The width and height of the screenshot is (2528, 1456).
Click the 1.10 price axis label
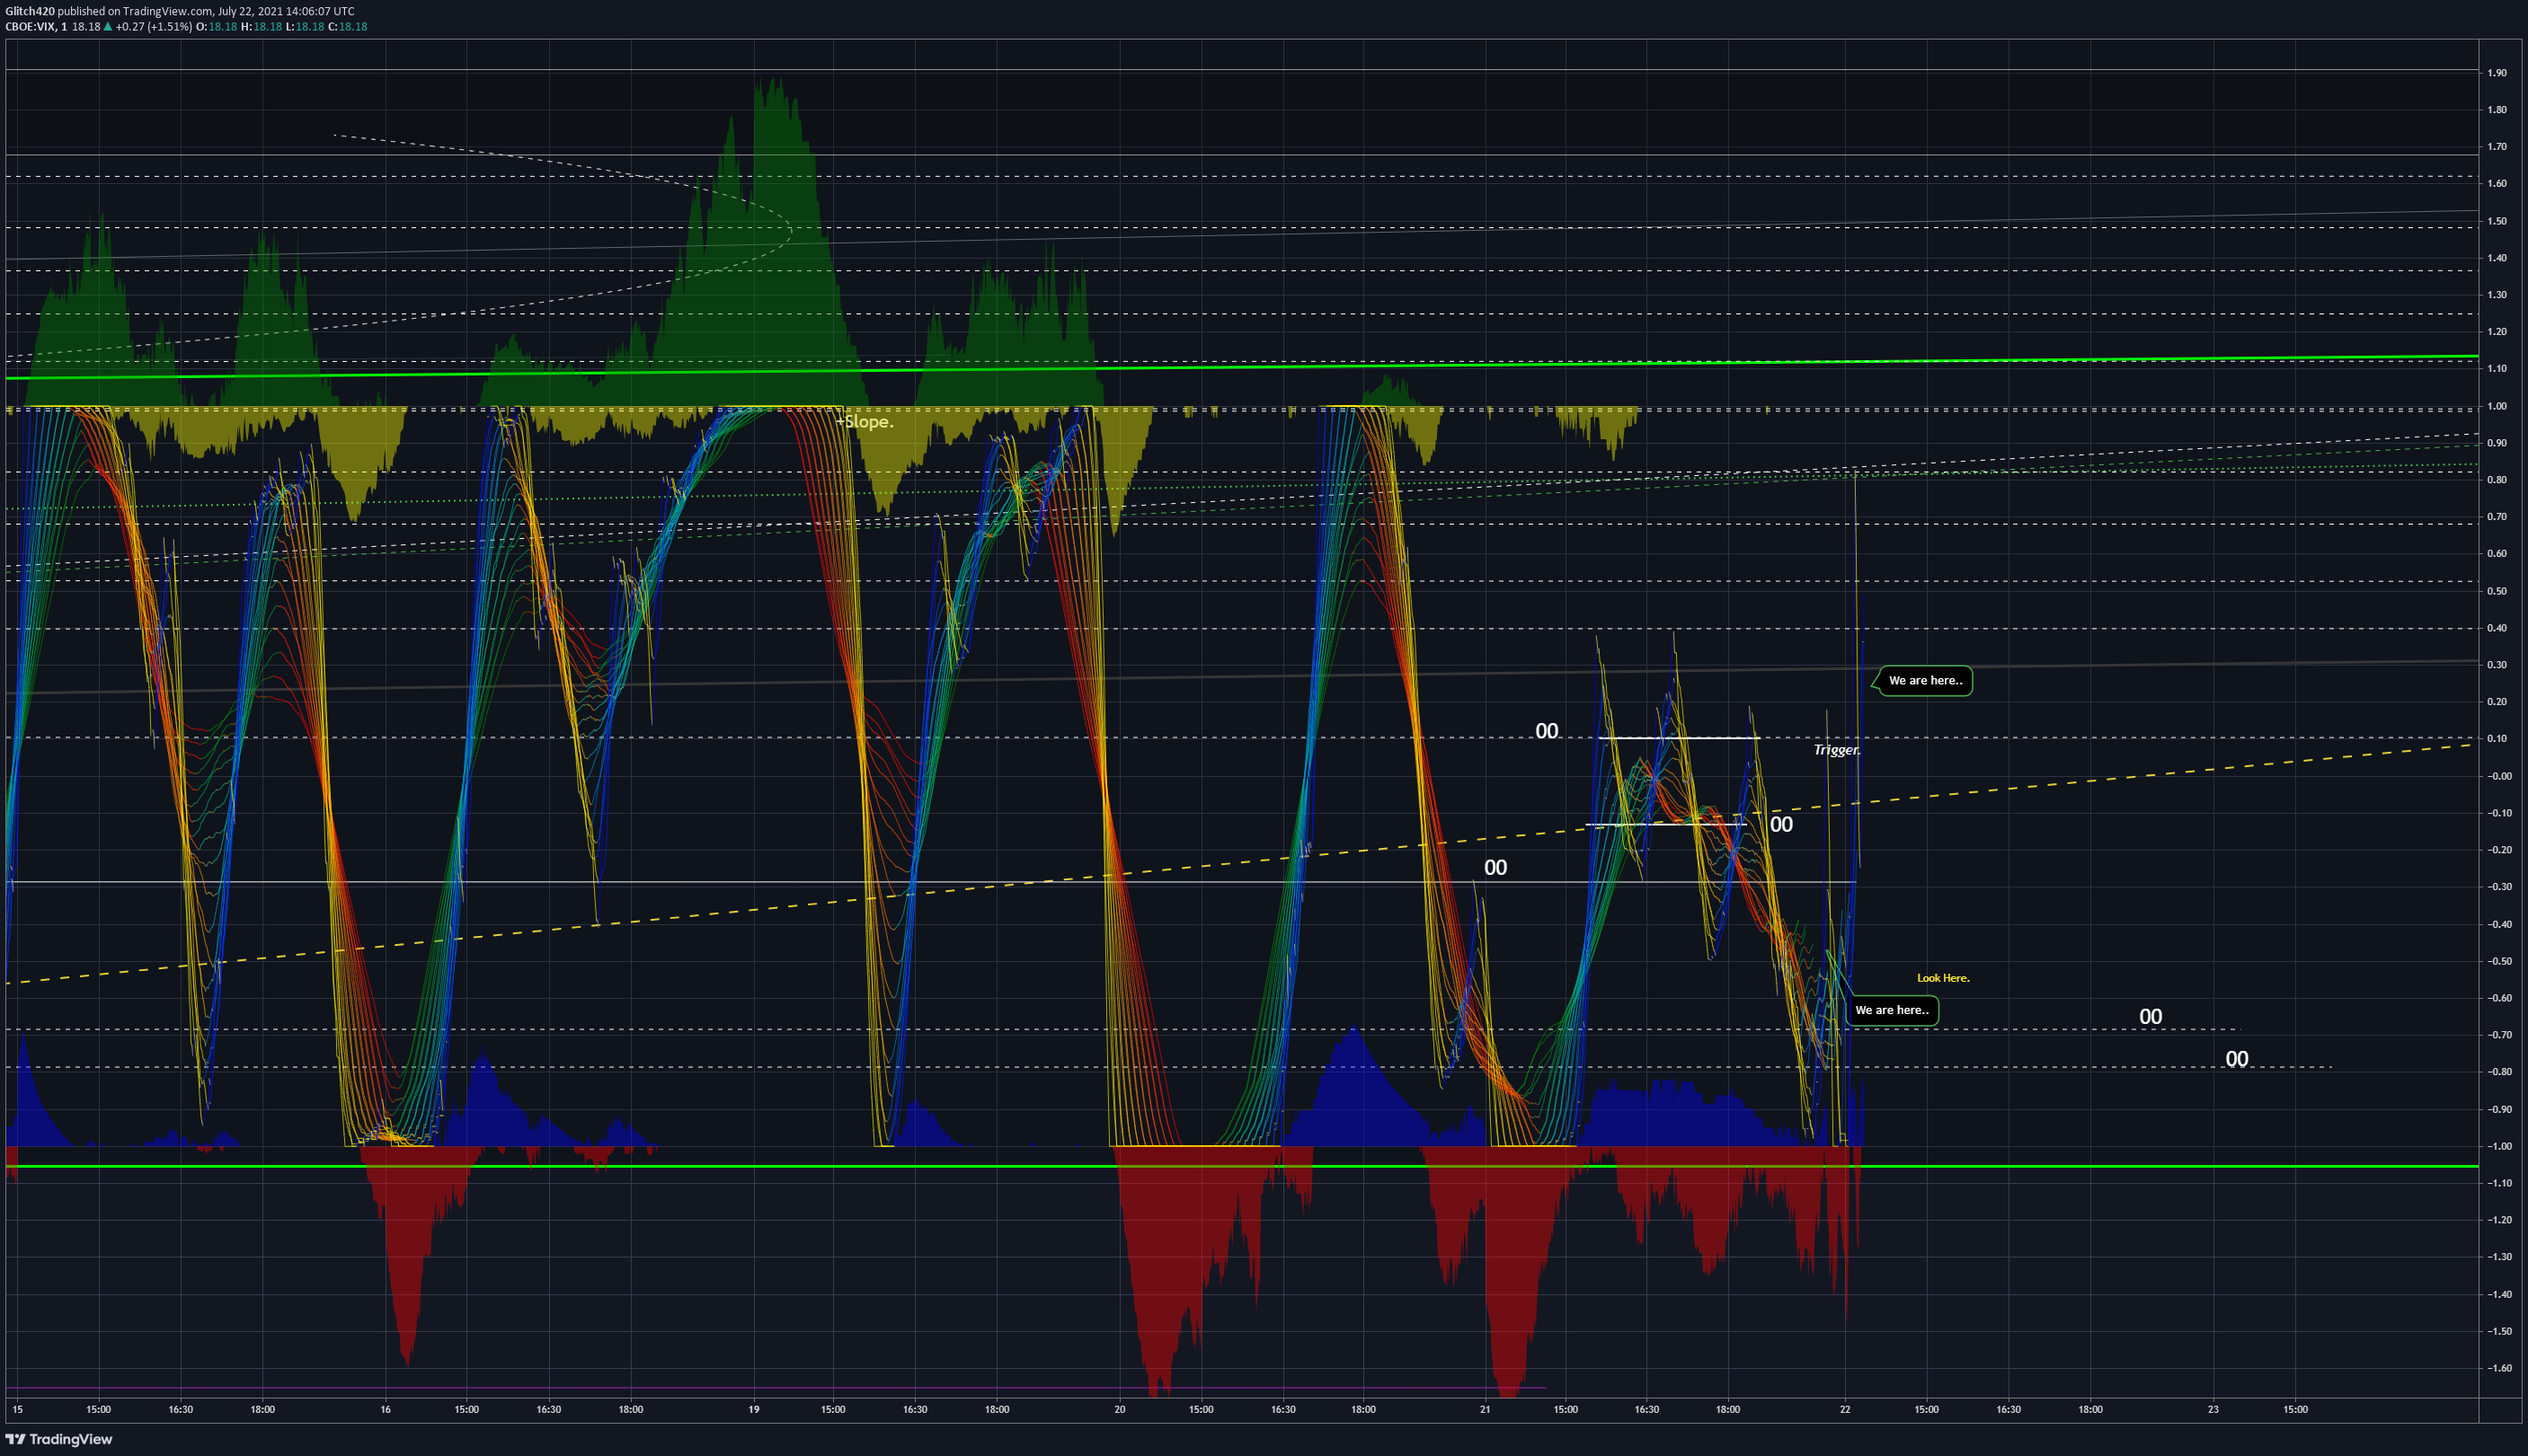tap(2497, 369)
